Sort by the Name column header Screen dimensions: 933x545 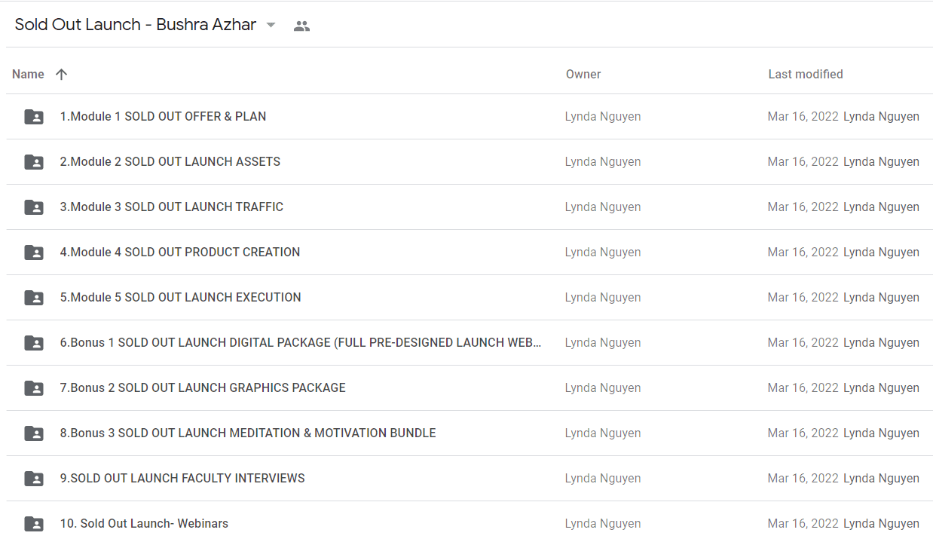click(x=28, y=74)
